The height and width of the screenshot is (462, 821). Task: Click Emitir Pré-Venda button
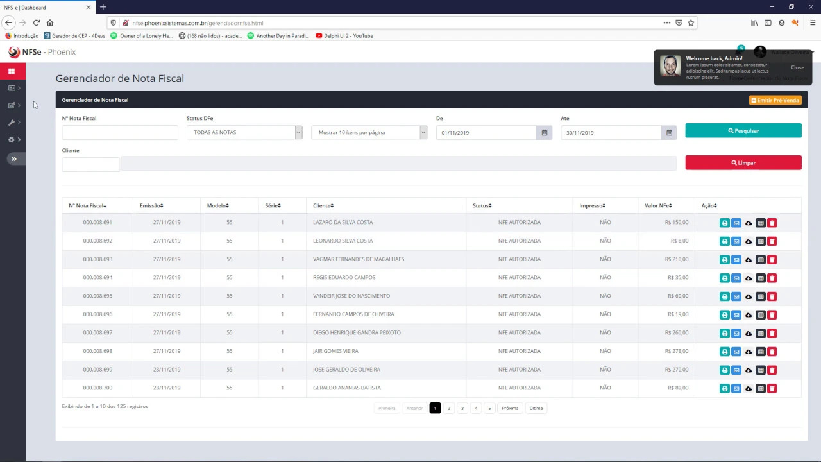[775, 100]
